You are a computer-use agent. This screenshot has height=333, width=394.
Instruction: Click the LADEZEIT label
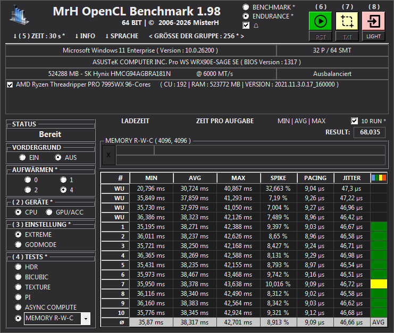(x=135, y=121)
